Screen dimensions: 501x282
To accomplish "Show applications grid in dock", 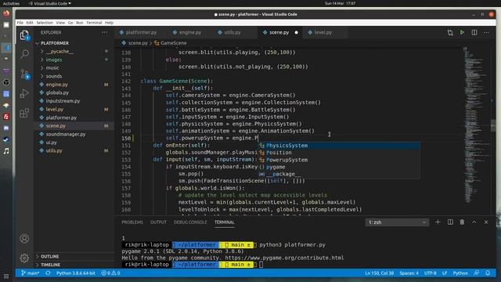I will [x=6, y=277].
